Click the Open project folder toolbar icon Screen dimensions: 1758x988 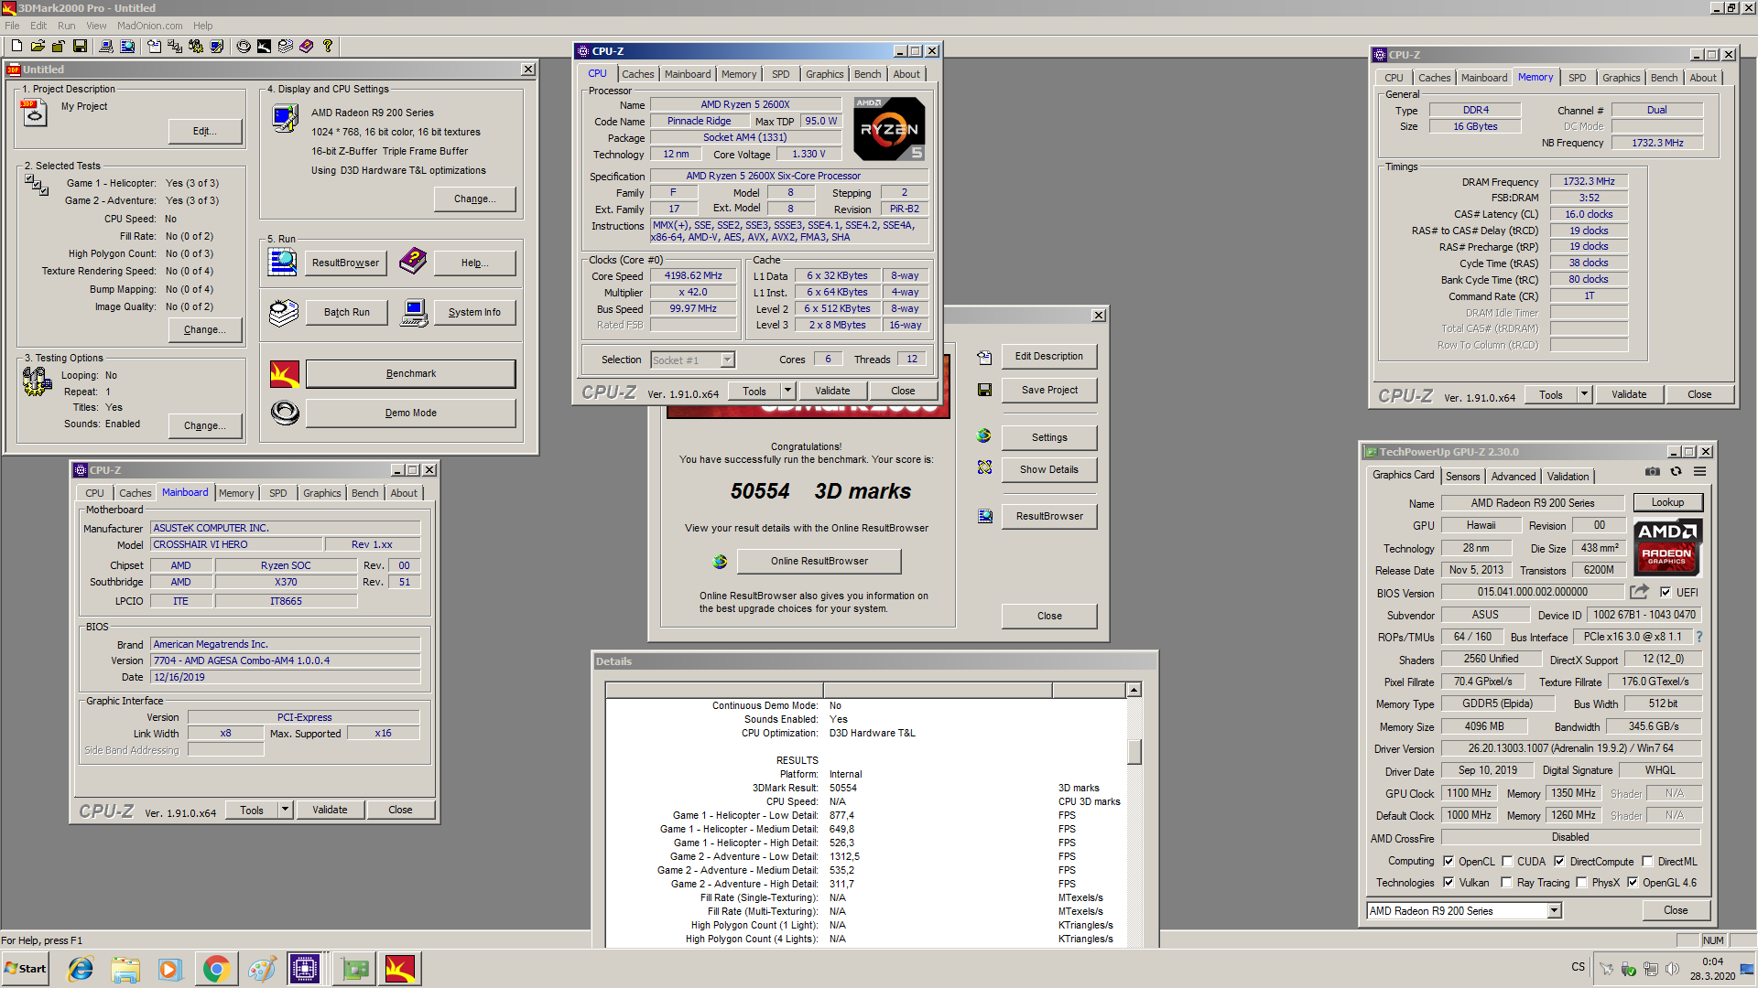(38, 46)
